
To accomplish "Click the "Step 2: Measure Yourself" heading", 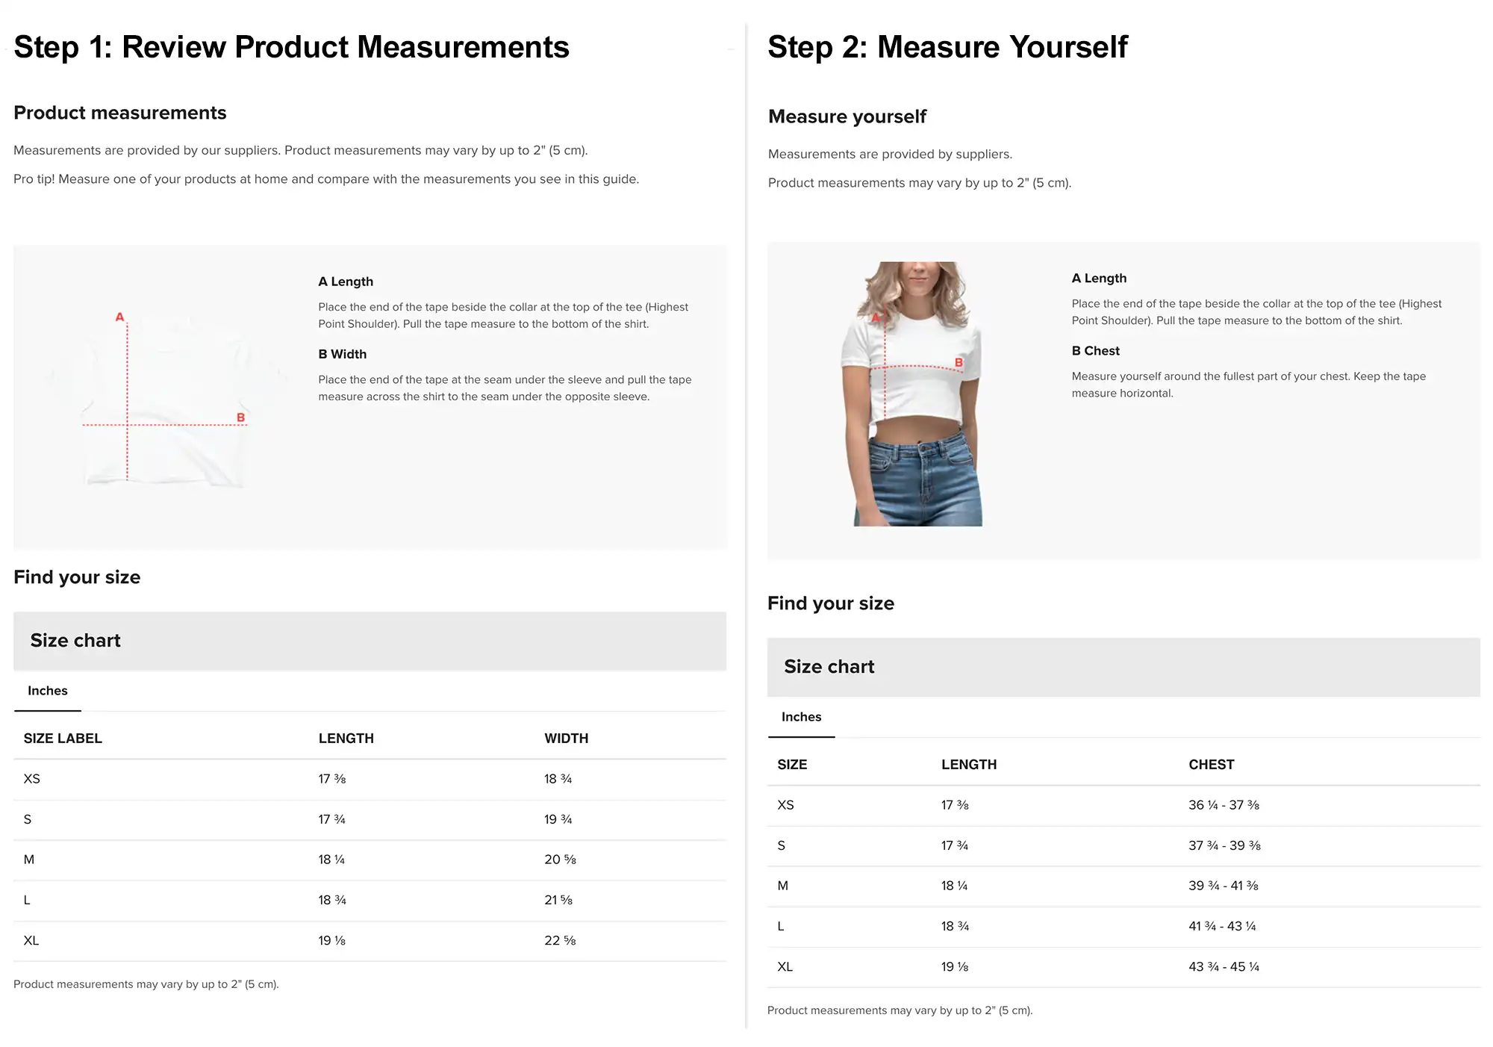I will tap(947, 47).
